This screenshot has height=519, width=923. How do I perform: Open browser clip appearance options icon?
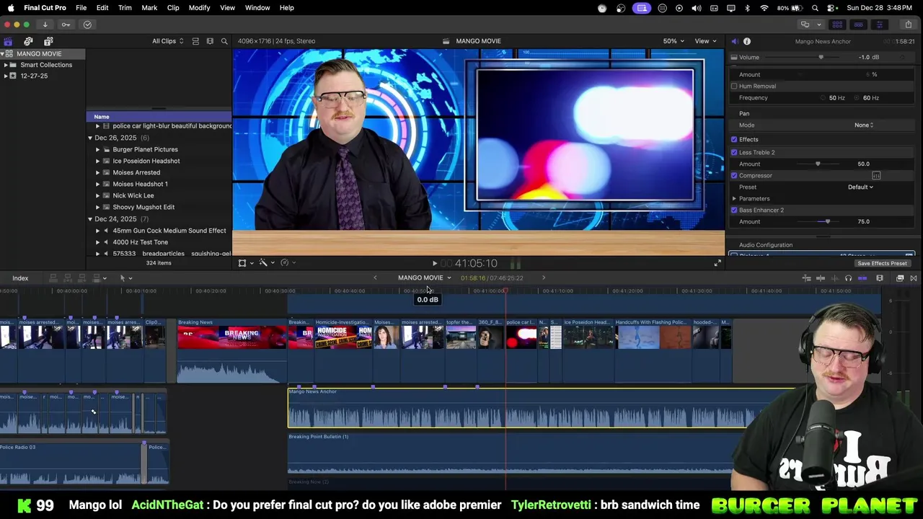pos(210,41)
